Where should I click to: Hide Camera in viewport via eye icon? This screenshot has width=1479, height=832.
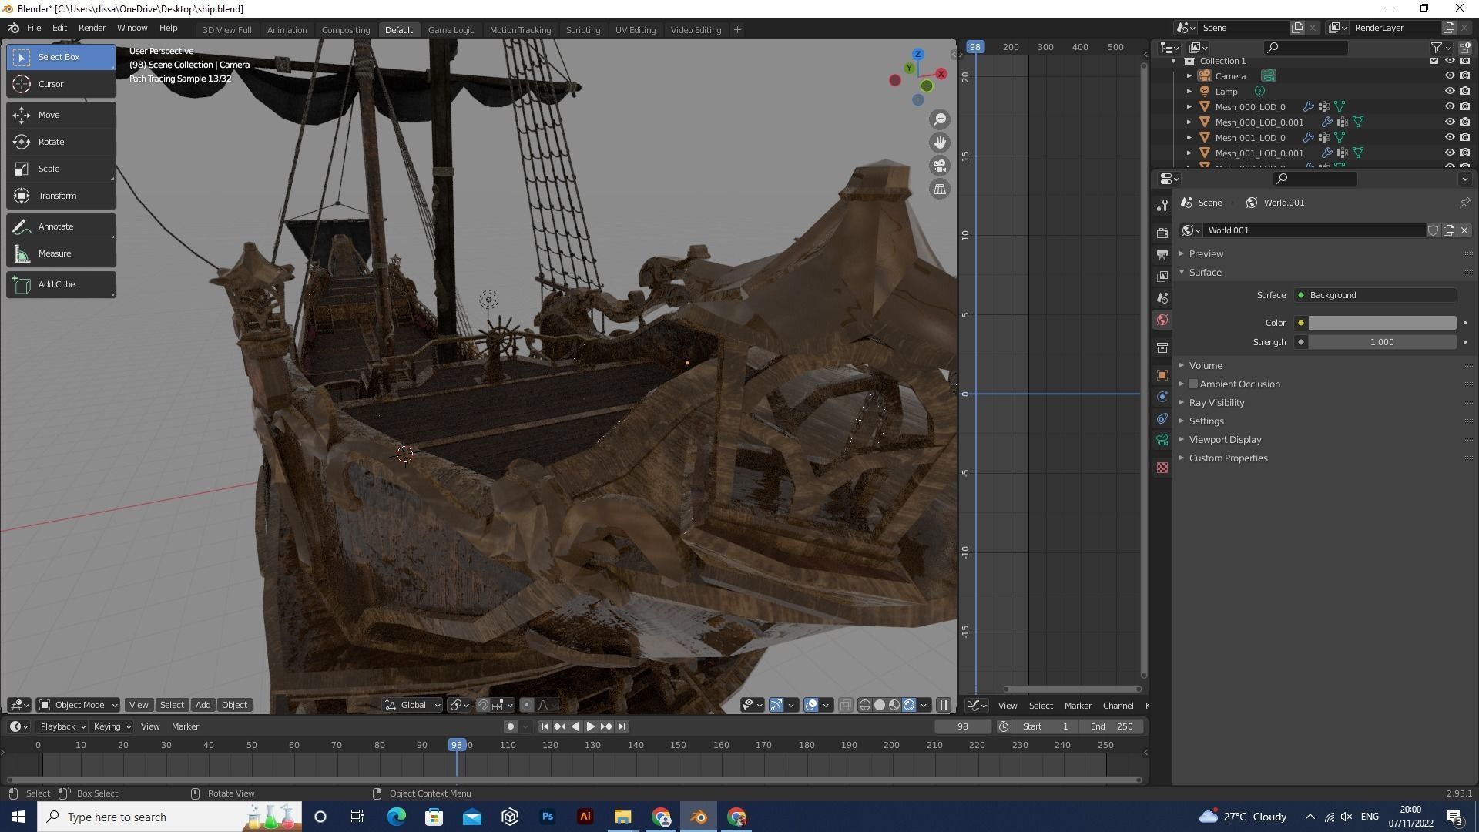tap(1450, 75)
